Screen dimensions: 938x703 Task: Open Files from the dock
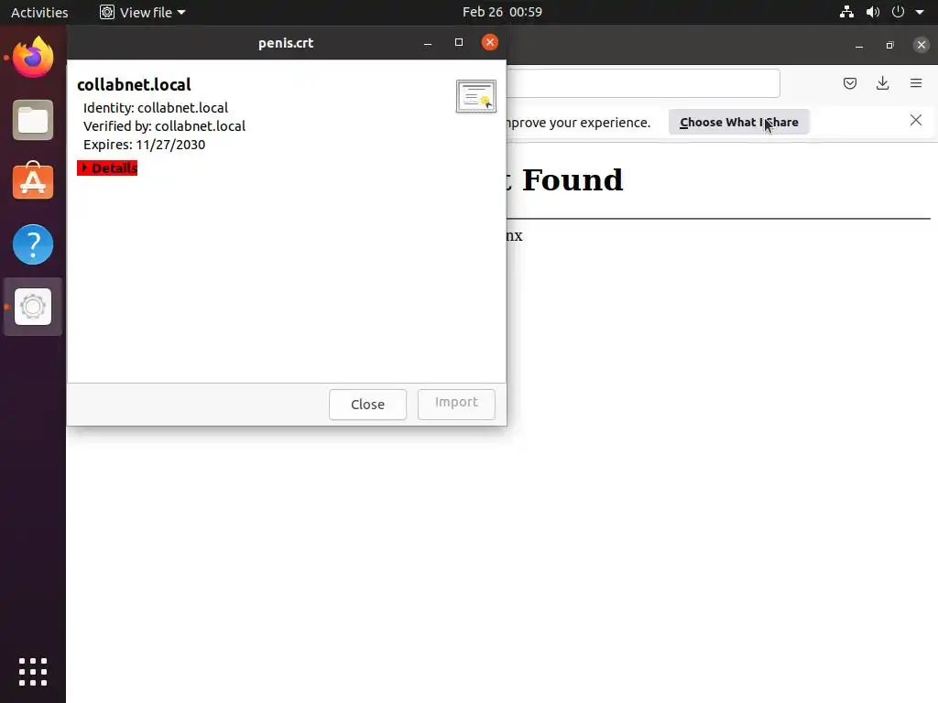[x=33, y=120]
